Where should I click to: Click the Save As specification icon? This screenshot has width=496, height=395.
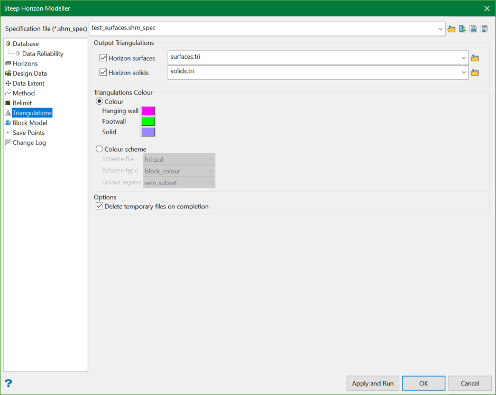(x=484, y=29)
